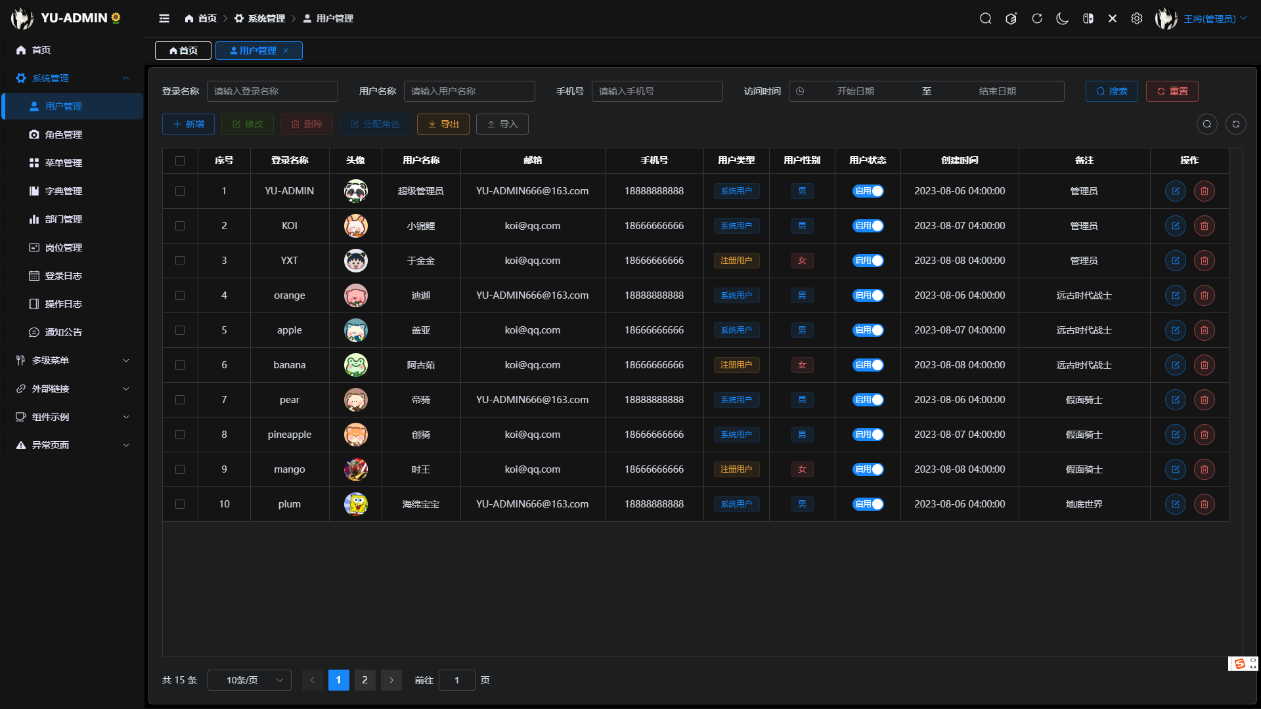
Task: Click the 启用 switch for user plum
Action: [x=868, y=504]
